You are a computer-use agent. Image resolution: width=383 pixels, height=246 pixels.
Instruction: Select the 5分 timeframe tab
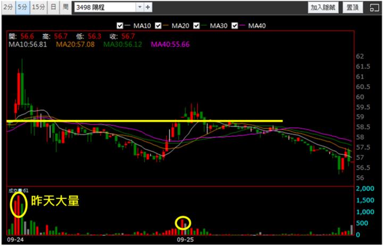[x=22, y=7]
